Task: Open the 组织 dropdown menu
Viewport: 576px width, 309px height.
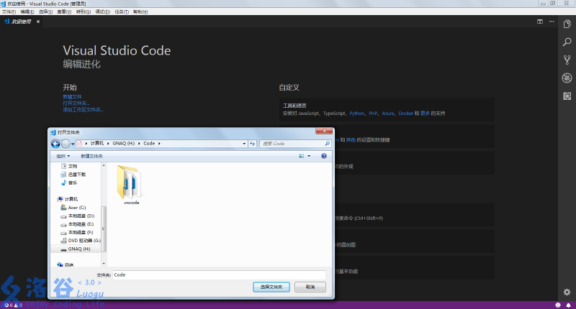Action: pyautogui.click(x=63, y=156)
